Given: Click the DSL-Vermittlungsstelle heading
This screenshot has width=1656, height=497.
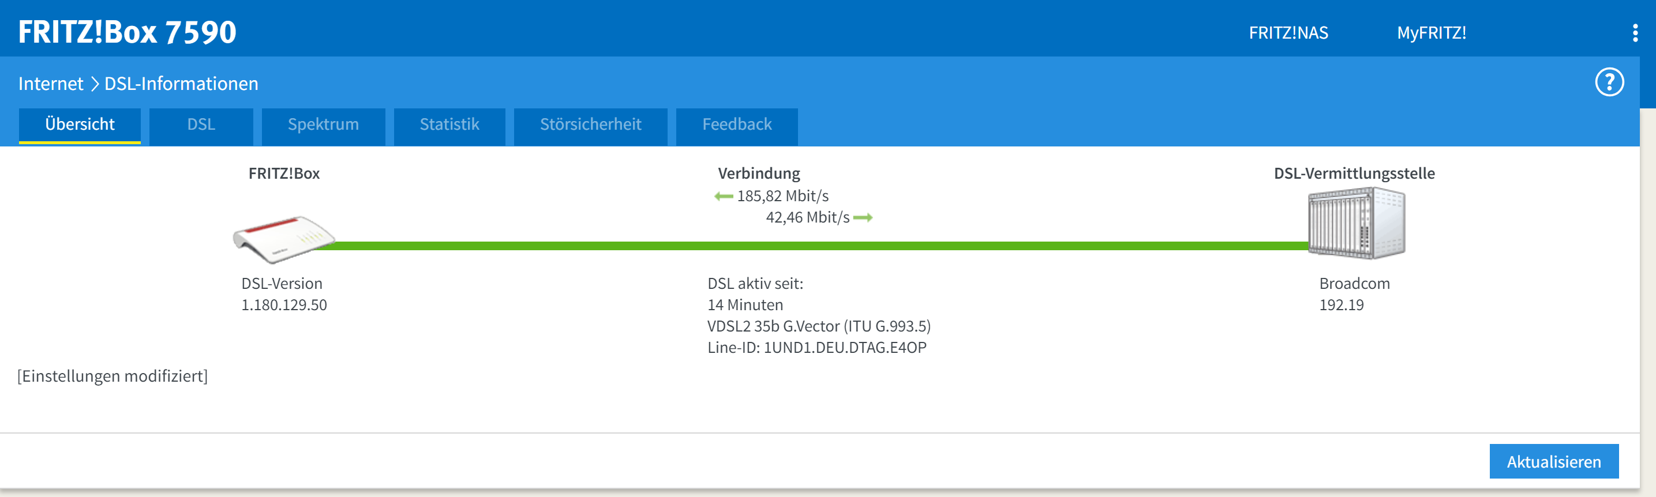Looking at the screenshot, I should click(1354, 174).
